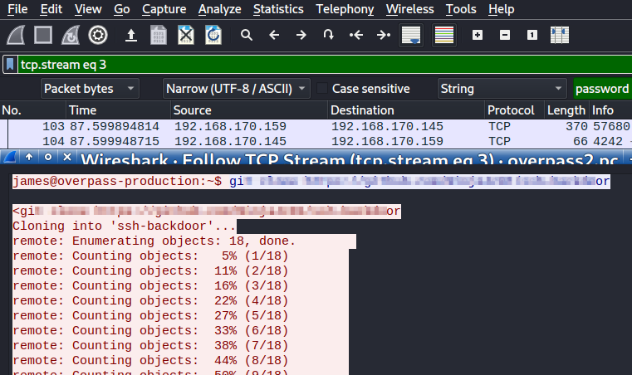Open the Go menu
632x375 pixels.
[122, 9]
